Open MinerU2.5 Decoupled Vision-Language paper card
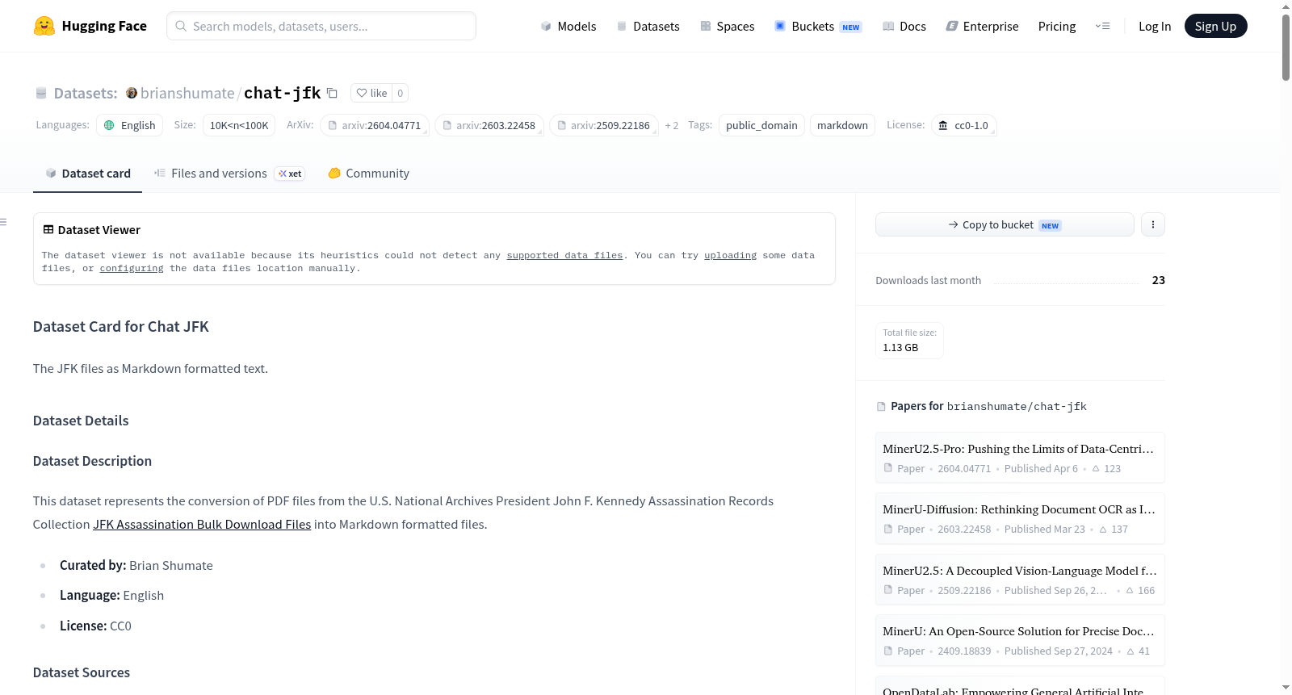Screen dimensions: 1292x695 pyautogui.click(x=1020, y=580)
